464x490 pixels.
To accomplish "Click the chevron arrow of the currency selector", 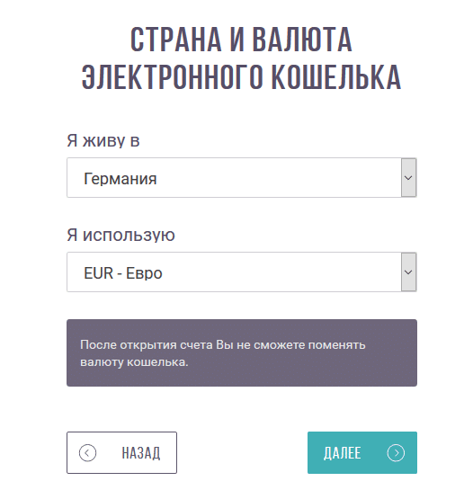I will click(408, 272).
